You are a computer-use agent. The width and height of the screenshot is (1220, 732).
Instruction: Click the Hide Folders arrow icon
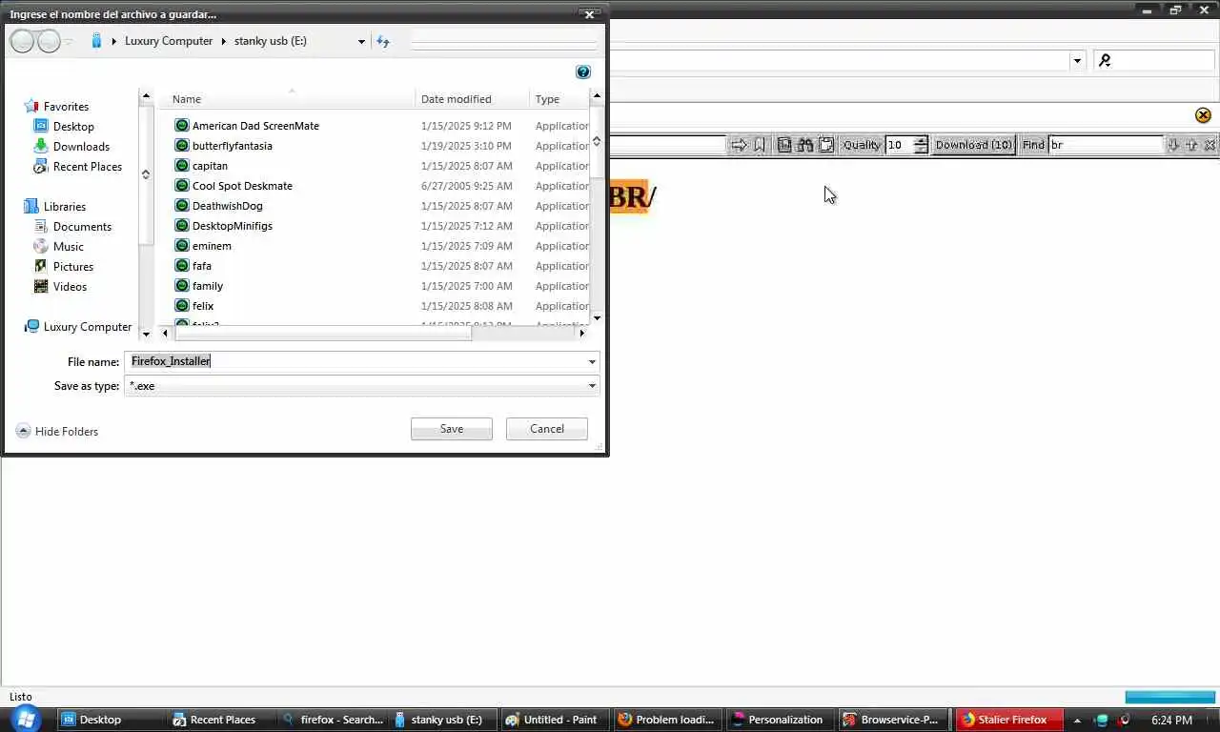[24, 431]
